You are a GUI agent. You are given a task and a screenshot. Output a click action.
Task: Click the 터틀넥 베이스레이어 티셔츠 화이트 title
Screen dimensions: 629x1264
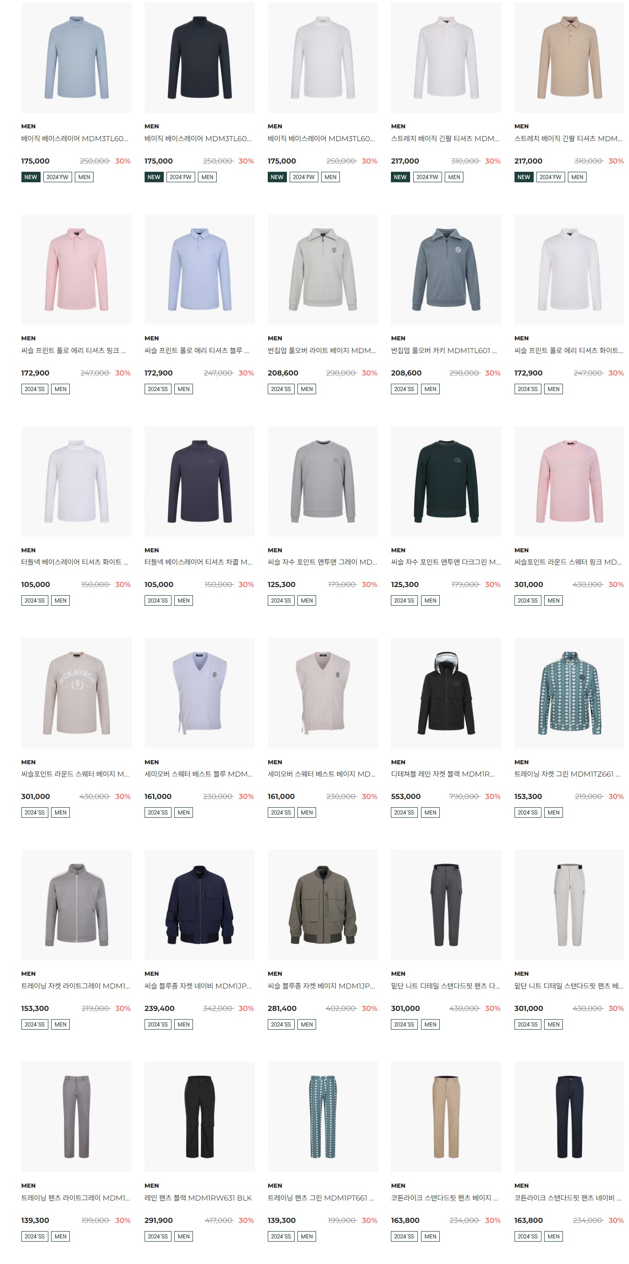tap(74, 562)
